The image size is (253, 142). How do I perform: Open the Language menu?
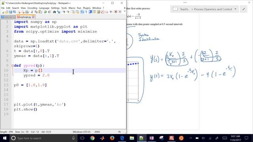click(44, 8)
